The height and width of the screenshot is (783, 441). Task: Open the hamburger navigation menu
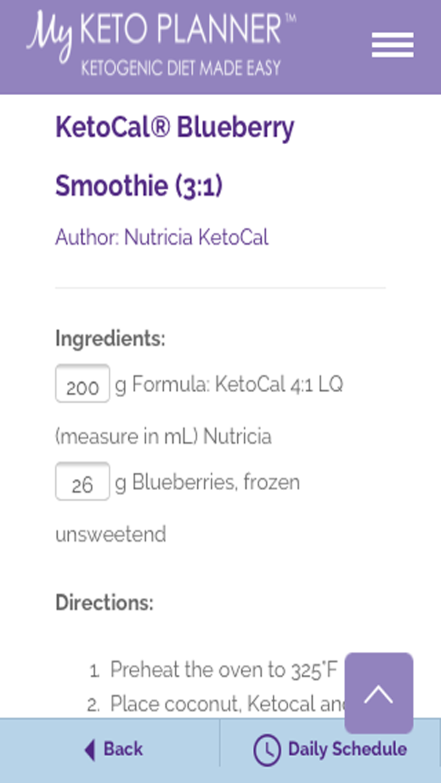click(x=392, y=45)
